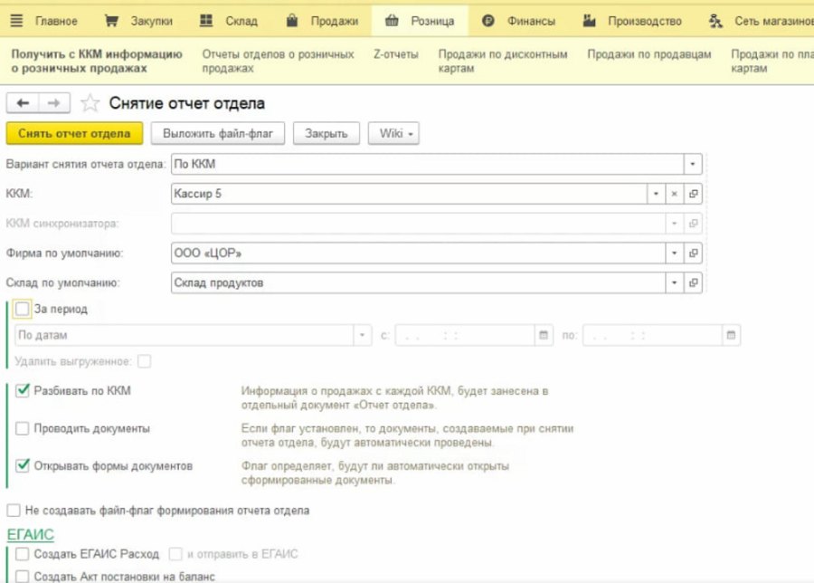This screenshot has width=814, height=583.
Task: Click the coin icon for Финансы
Action: [488, 21]
